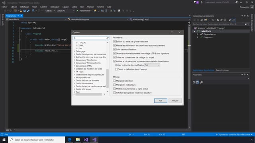Enable Ouvrir la définition dans l'aperçu
255x143 pixels.
coord(116,69)
